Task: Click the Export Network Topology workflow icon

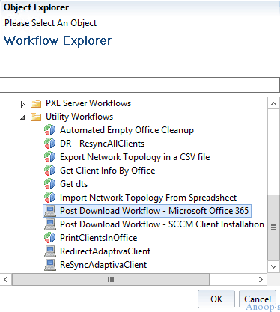Action: 50,157
